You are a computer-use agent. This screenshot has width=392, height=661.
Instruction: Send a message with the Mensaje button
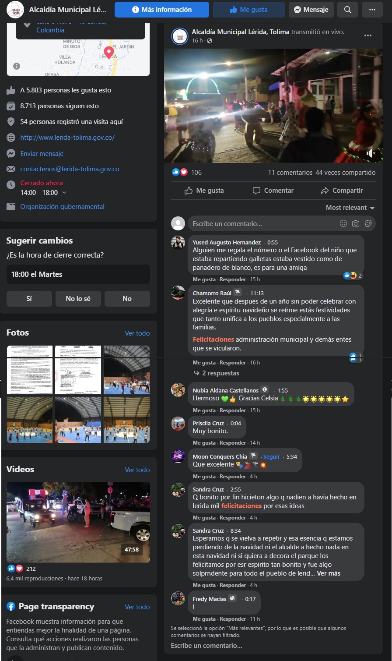click(311, 10)
